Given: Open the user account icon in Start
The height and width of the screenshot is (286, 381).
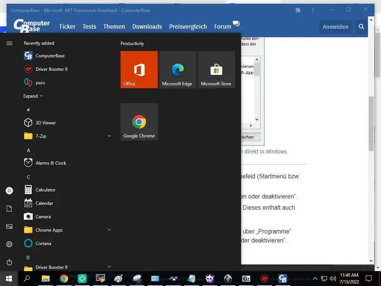Looking at the screenshot, I should (x=9, y=191).
